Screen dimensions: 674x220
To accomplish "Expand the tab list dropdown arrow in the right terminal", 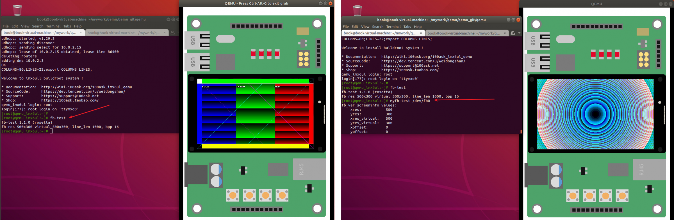I will [519, 33].
